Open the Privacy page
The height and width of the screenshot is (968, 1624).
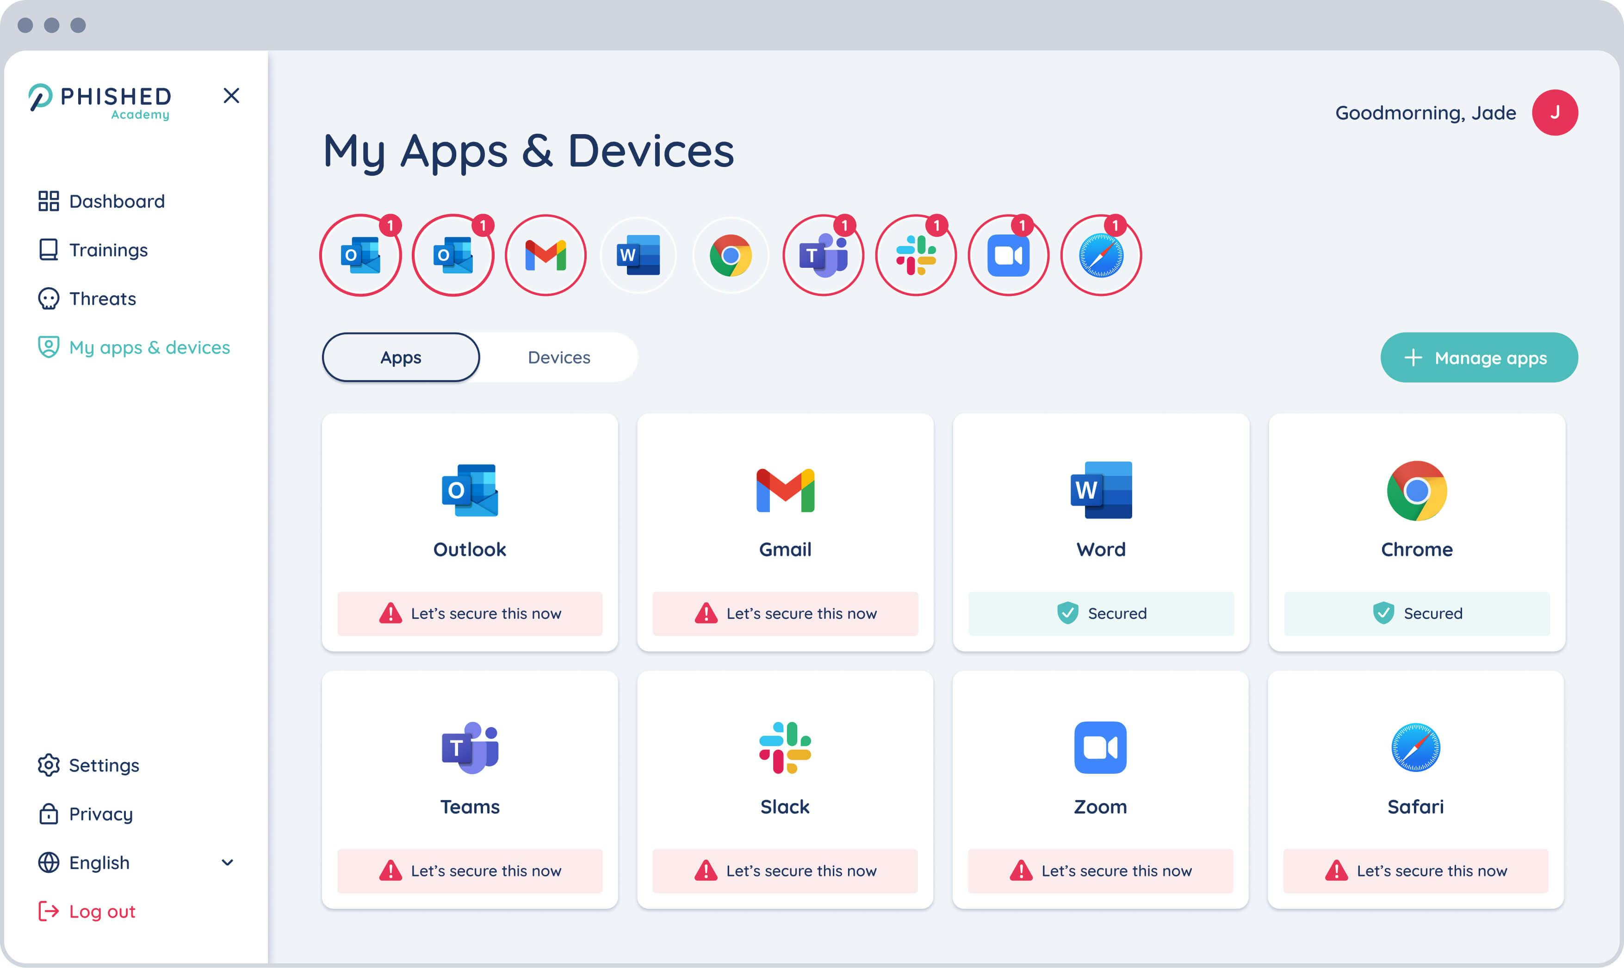(x=85, y=814)
